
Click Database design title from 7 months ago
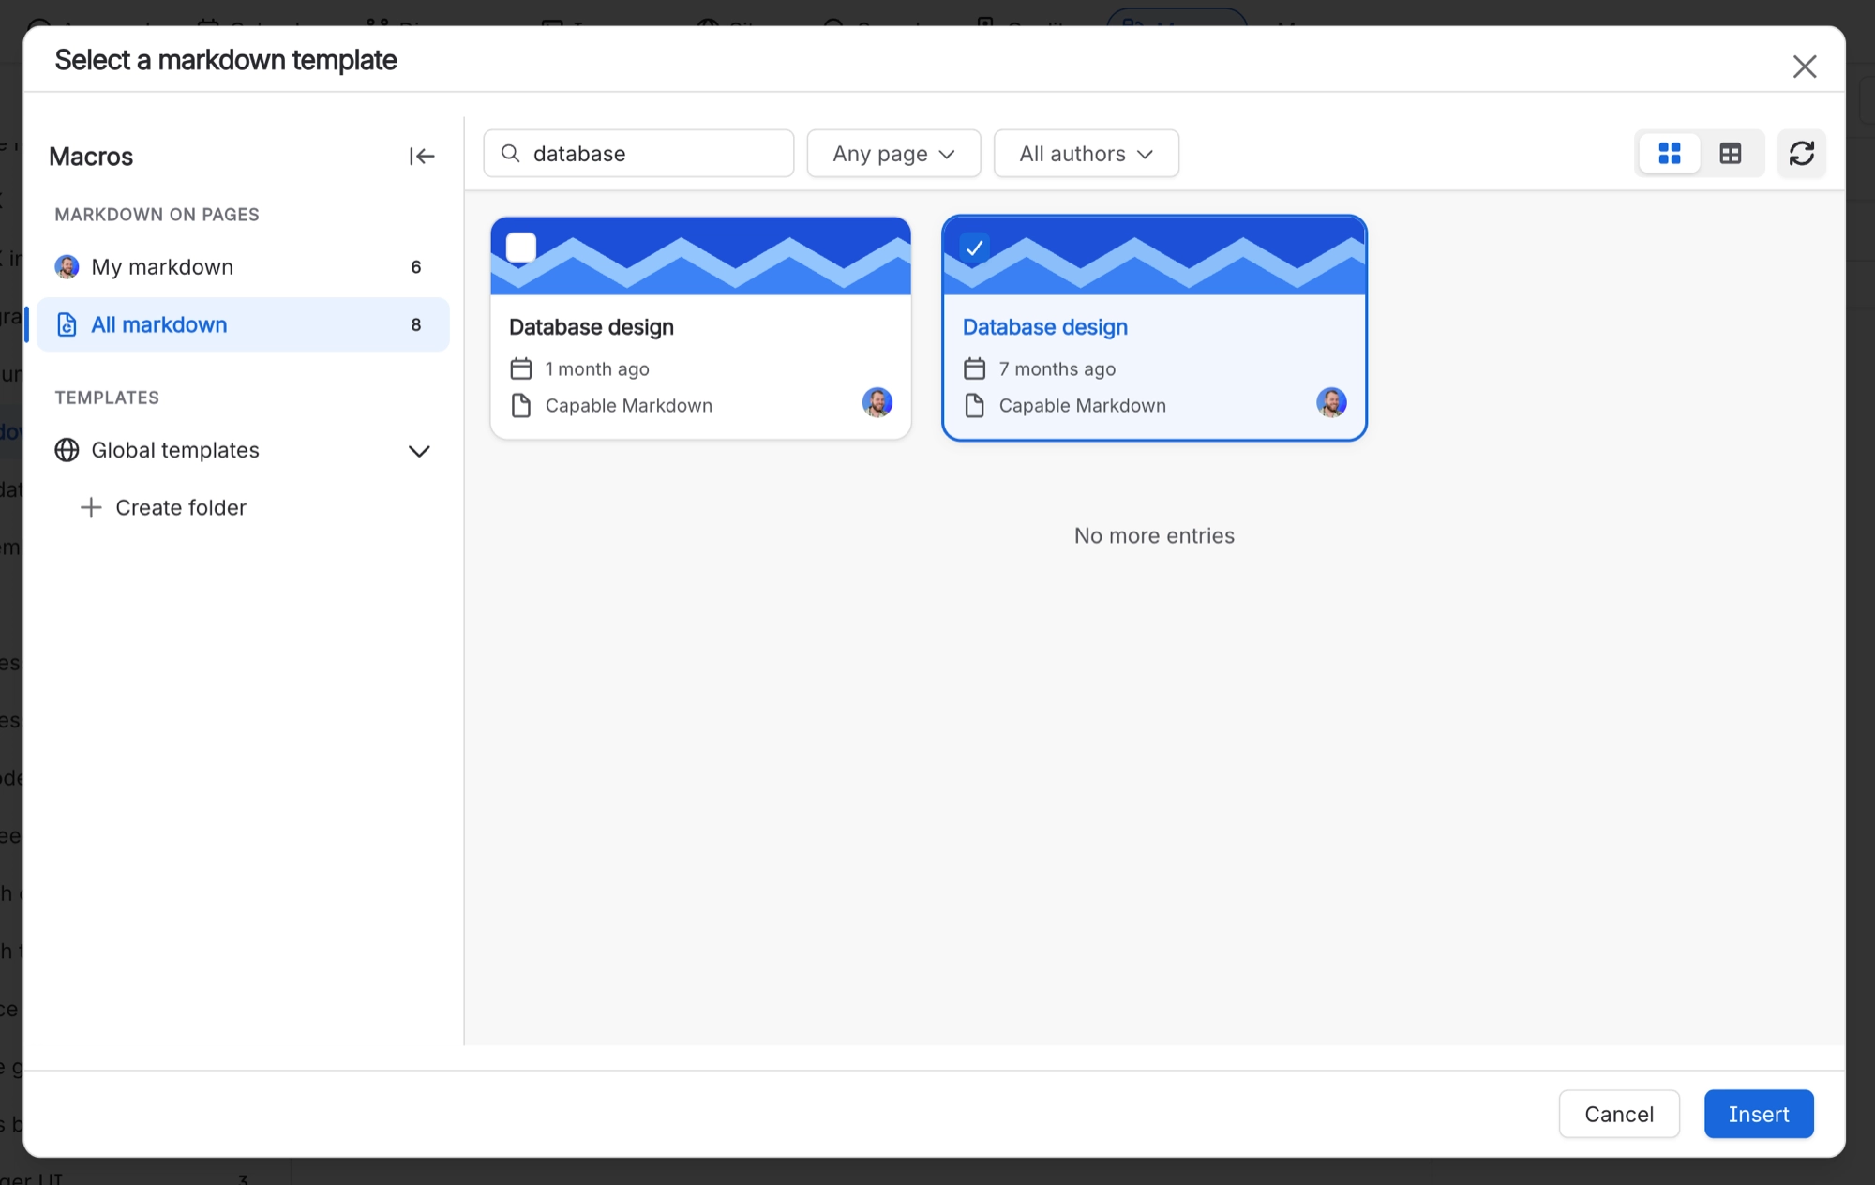pos(1045,327)
